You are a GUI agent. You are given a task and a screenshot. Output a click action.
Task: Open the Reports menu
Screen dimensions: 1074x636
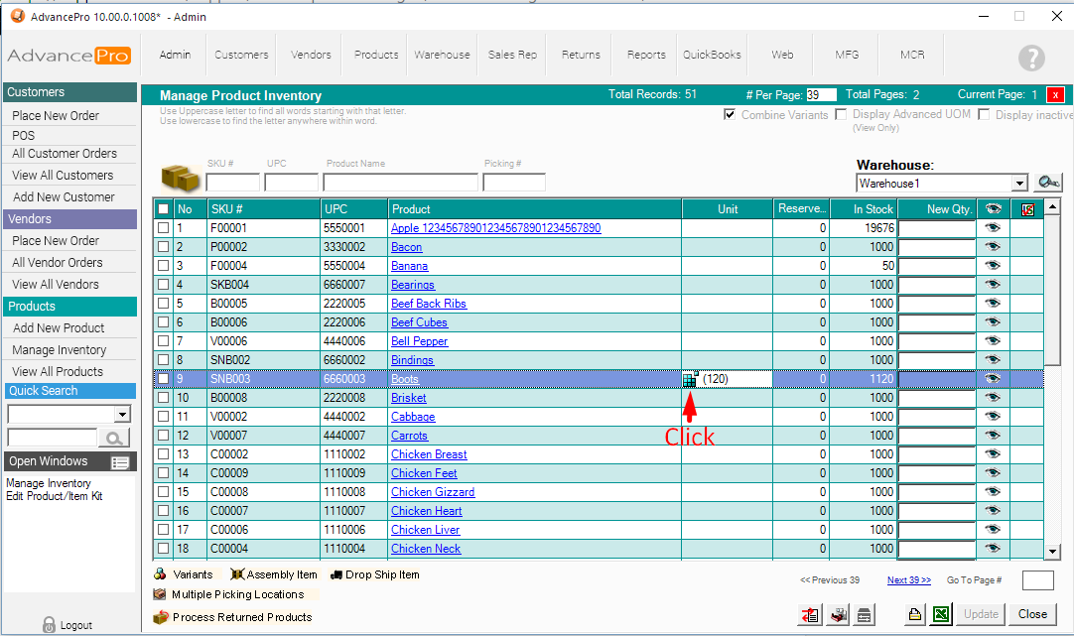point(646,55)
